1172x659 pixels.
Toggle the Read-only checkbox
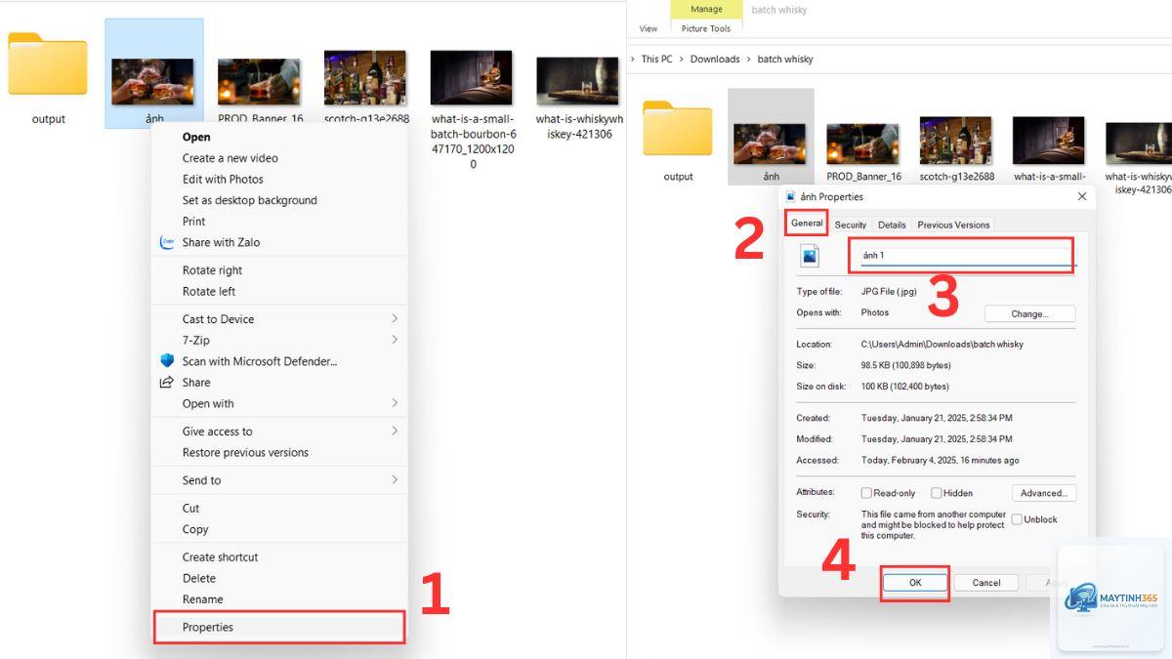coord(866,493)
